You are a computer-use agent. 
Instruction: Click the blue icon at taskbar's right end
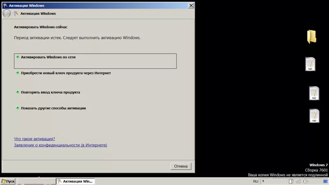coord(325,181)
